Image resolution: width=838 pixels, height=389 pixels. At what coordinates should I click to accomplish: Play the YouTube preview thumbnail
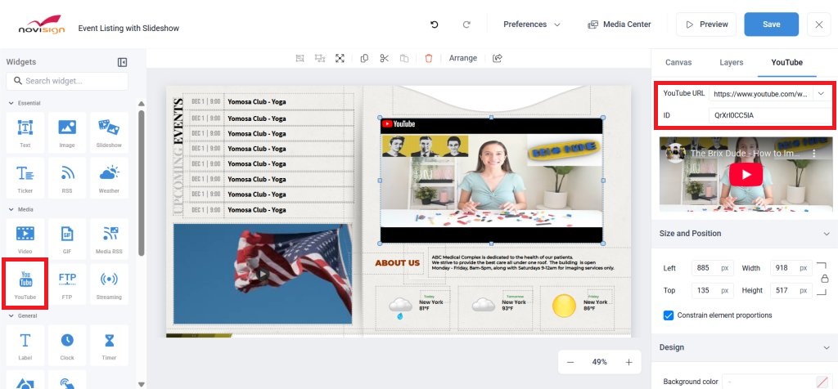coord(746,175)
